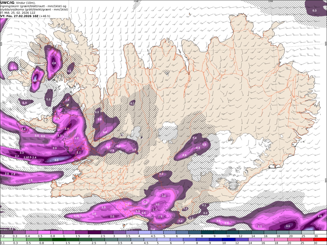327x245 pixels.
Task: Click the '0.9' precipitation value on the map
Action: pos(57,119)
